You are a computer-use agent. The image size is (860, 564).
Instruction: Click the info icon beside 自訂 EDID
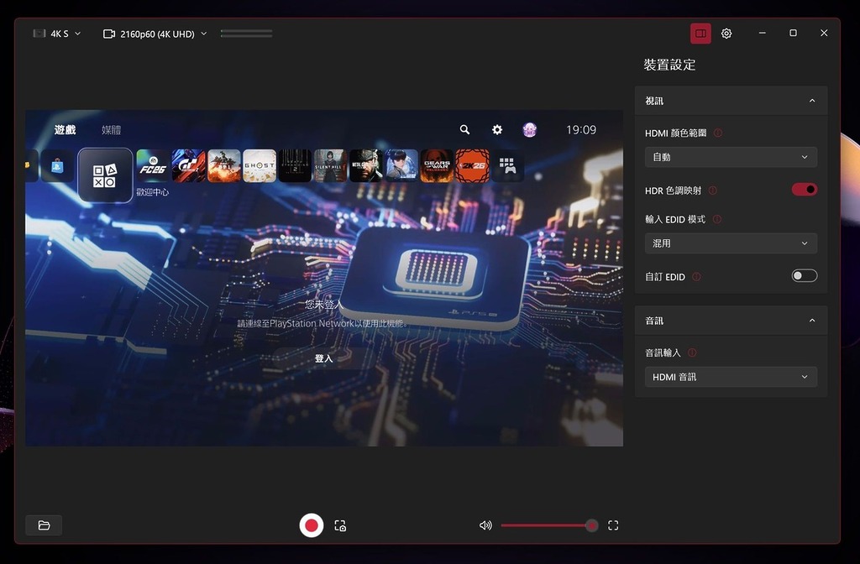697,276
